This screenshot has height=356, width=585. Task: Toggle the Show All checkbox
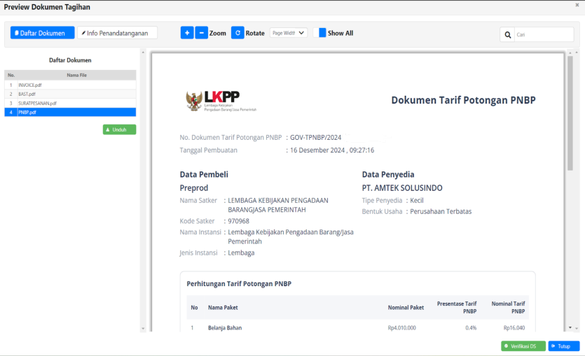click(322, 33)
